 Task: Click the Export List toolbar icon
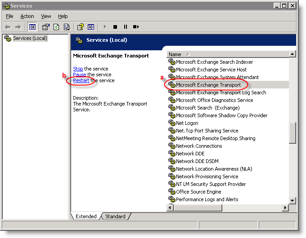[67, 27]
